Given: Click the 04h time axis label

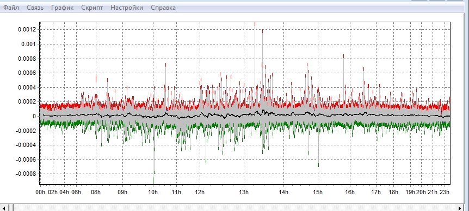Looking at the screenshot, I should [64, 192].
